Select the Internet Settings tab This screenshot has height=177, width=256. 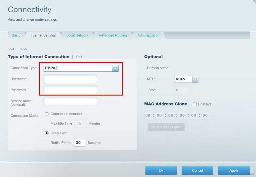coord(43,35)
